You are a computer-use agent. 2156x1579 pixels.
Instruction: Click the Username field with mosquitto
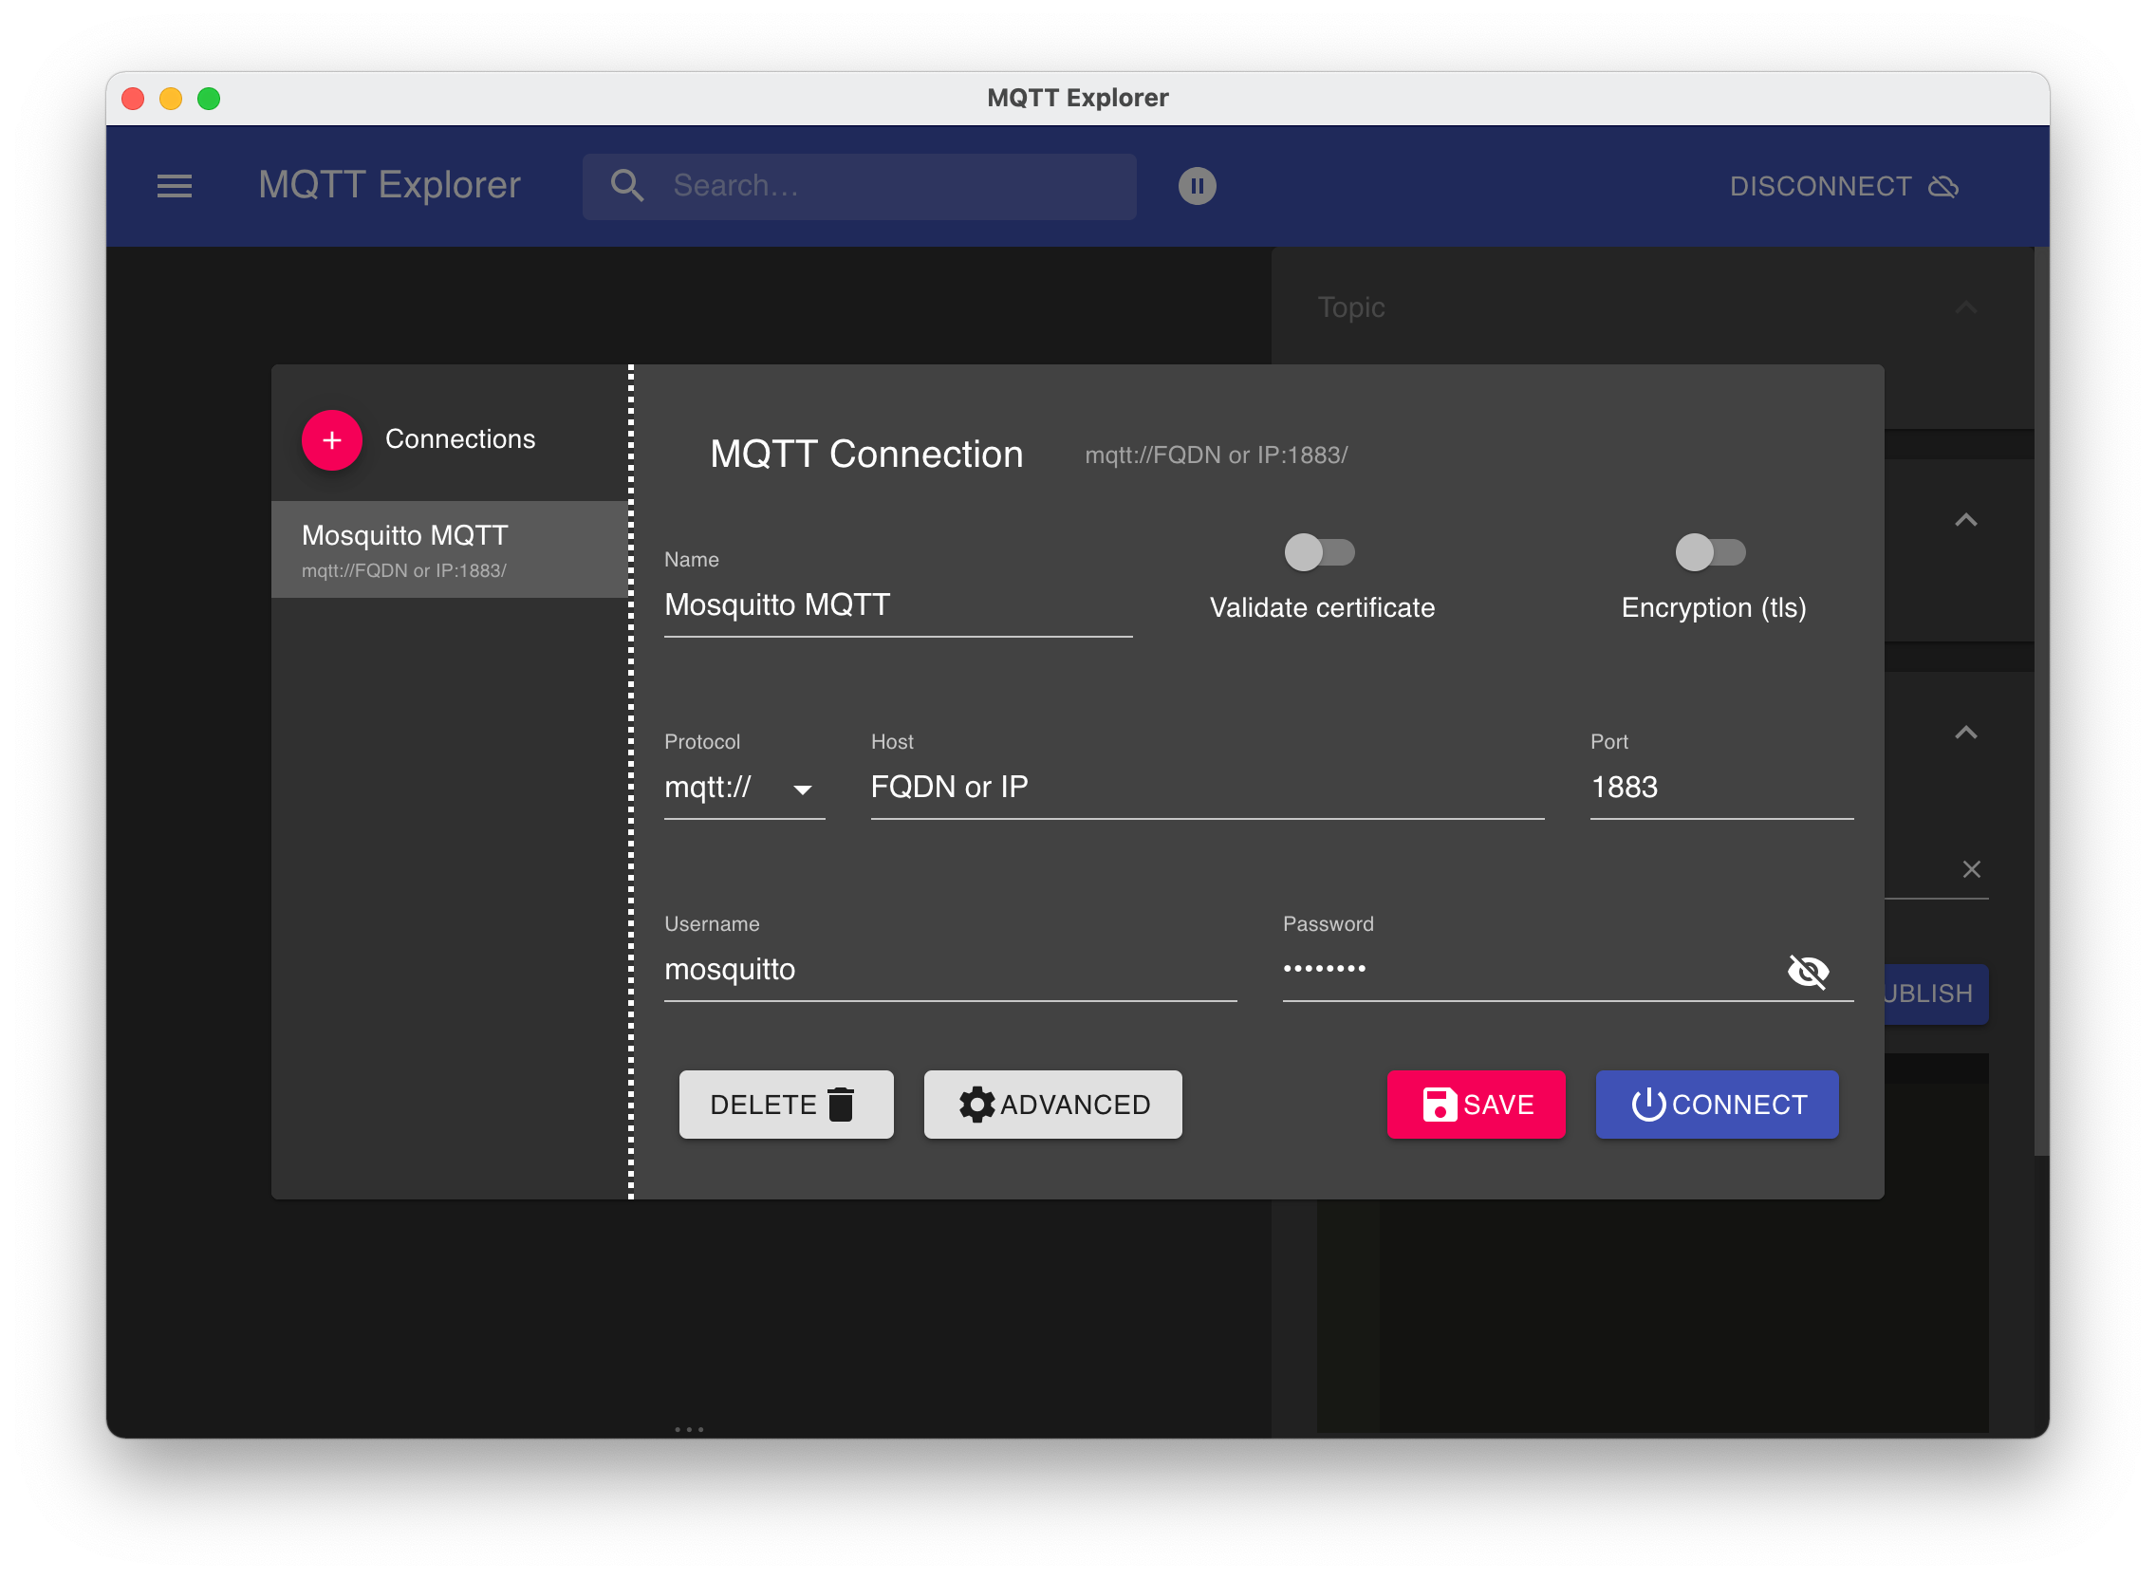[x=949, y=970]
